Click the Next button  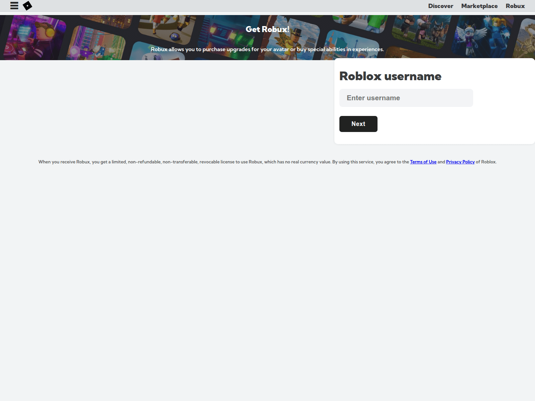pos(358,124)
